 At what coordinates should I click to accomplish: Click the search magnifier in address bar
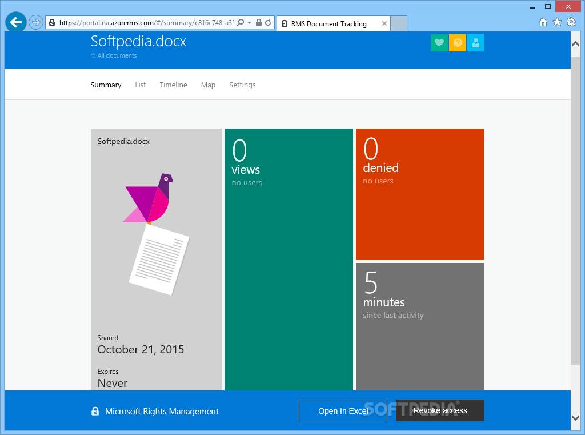point(241,22)
